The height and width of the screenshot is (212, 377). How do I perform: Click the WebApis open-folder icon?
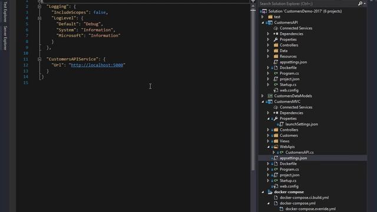click(276, 147)
